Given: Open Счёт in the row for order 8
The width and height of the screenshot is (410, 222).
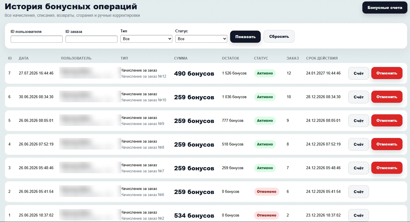Looking at the screenshot, I should (x=359, y=144).
